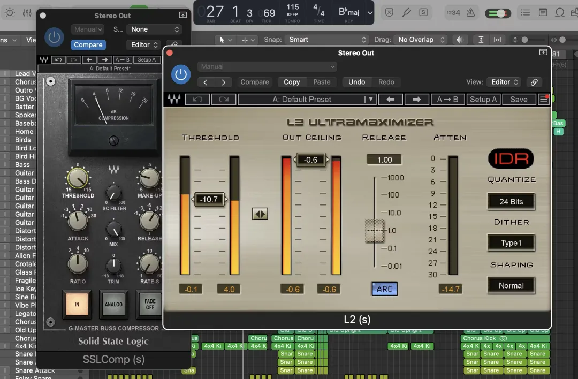578x379 pixels.
Task: Click the link icon in the L2 window
Action: [534, 82]
